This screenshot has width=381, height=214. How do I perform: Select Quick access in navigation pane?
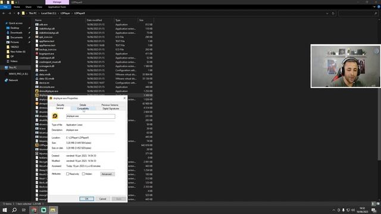(x=15, y=23)
